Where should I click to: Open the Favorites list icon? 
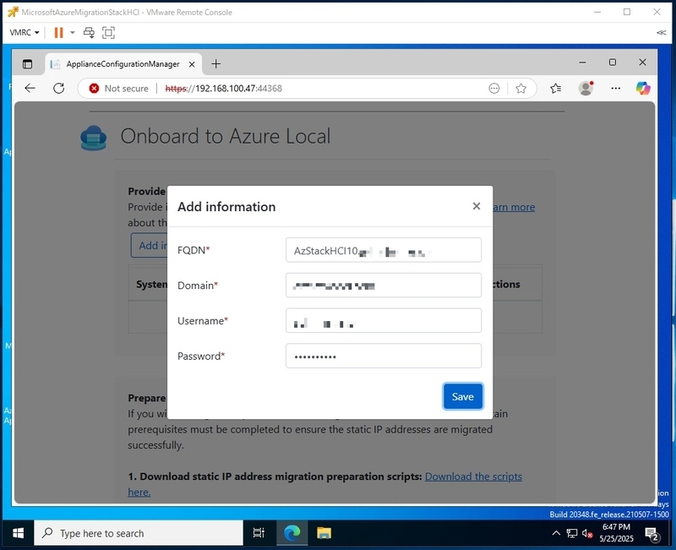(556, 89)
